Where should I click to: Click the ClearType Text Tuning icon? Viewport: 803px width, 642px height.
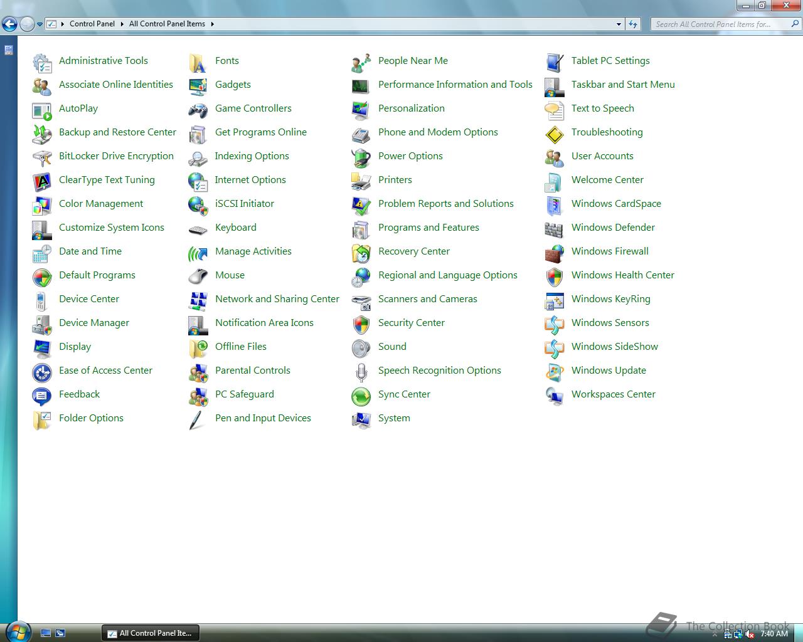(42, 181)
